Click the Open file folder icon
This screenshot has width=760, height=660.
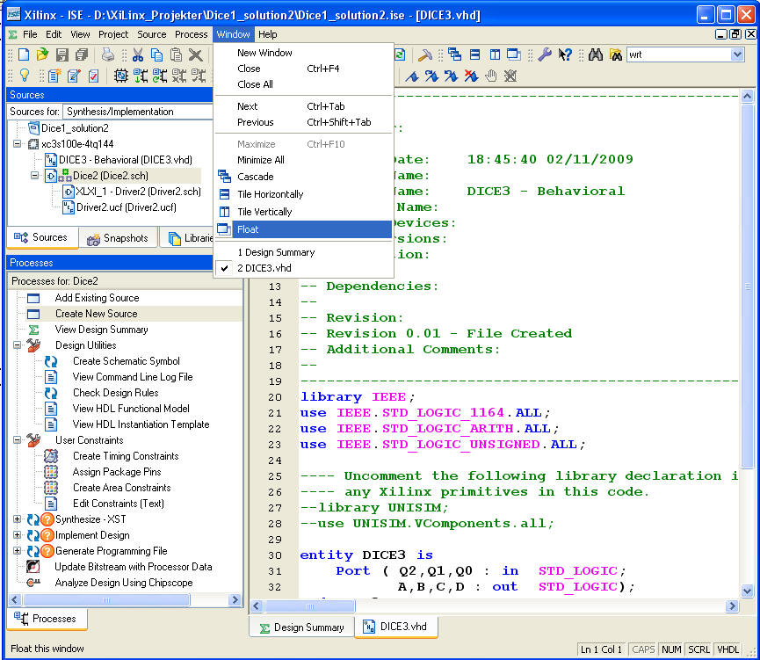pos(43,54)
